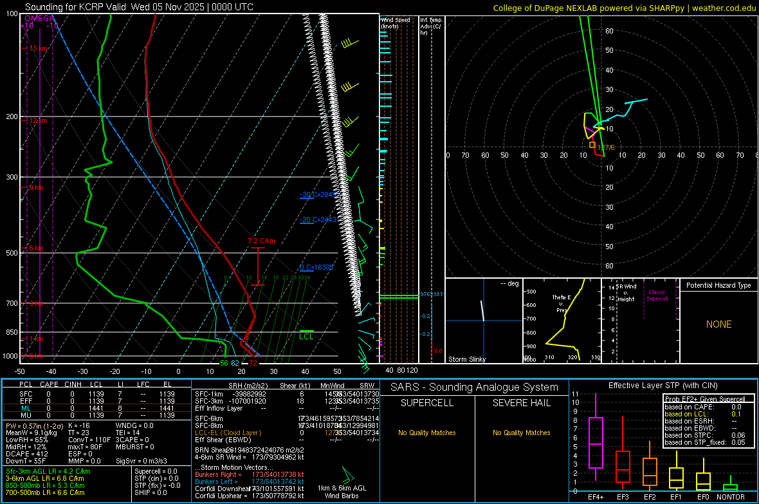Click the SARS - Sounding Analogue System title
This screenshot has height=504, width=759.
pyautogui.click(x=475, y=387)
